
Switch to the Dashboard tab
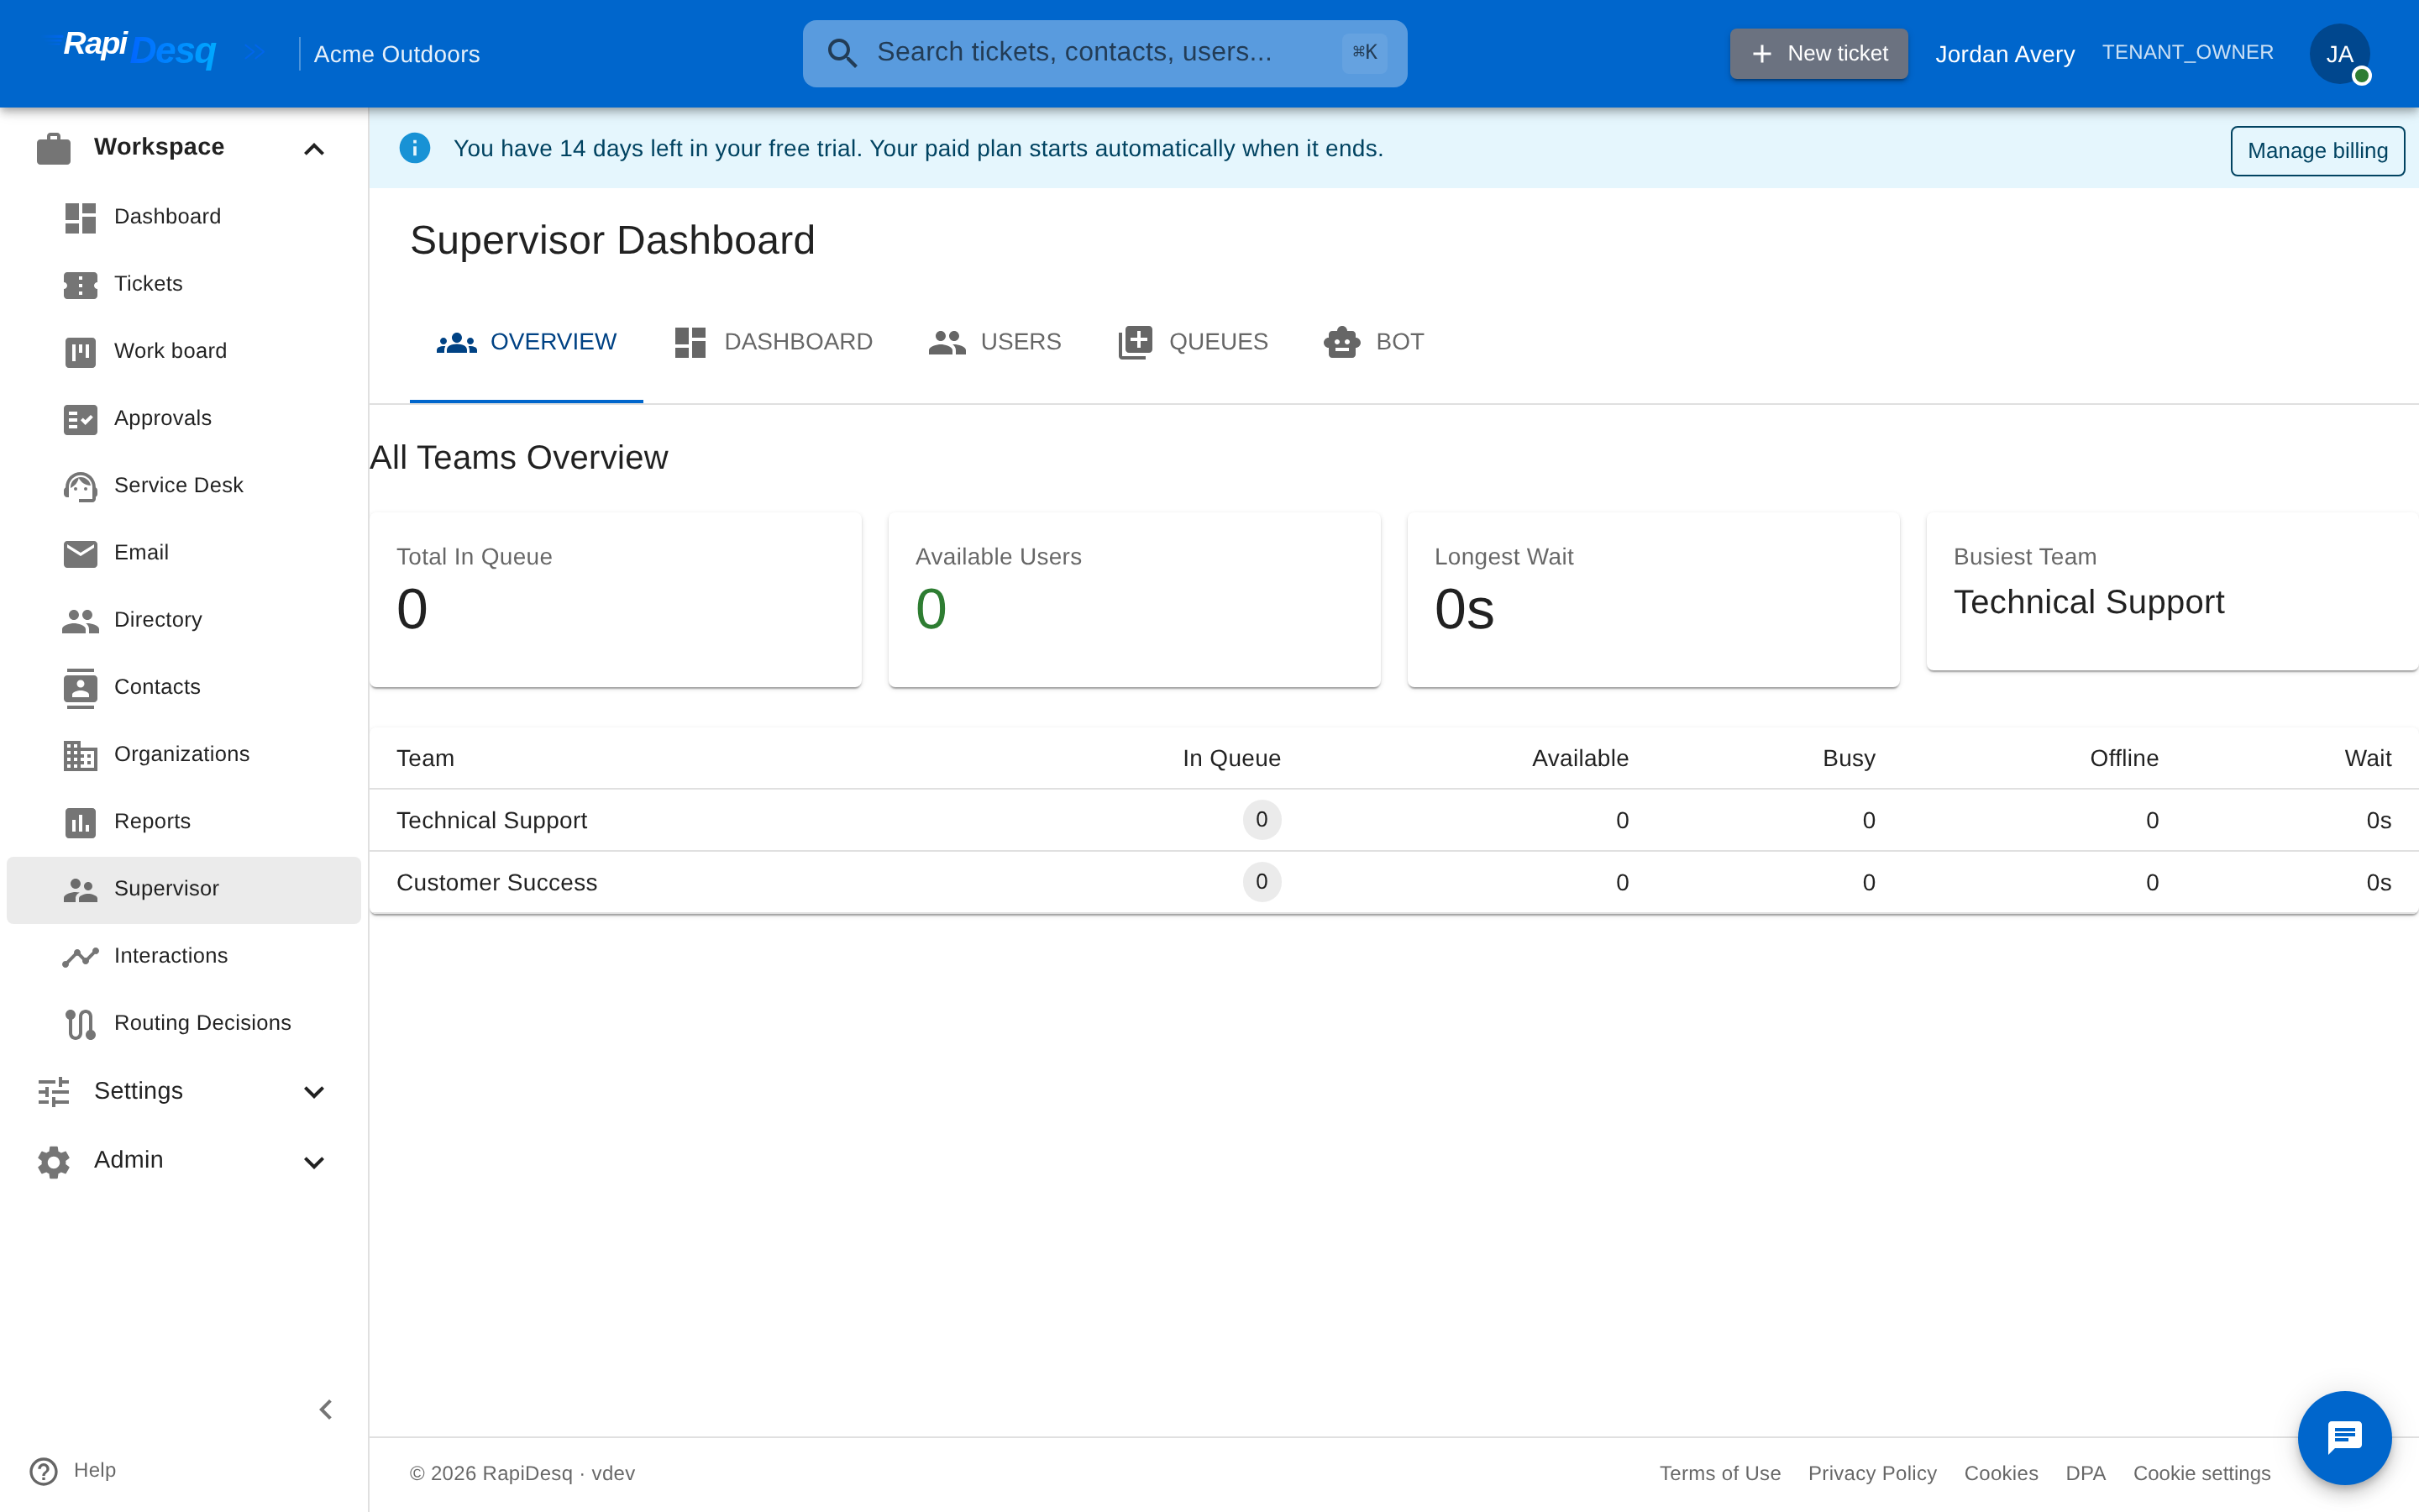coord(773,342)
